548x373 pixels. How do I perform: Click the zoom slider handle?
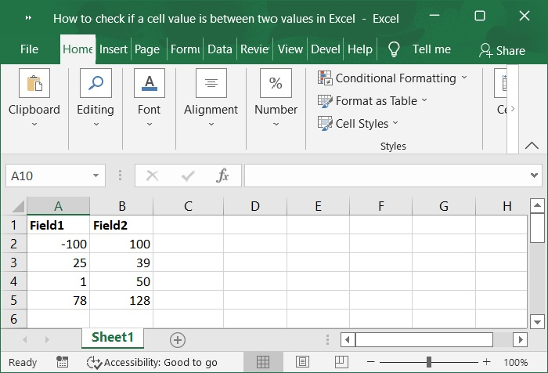(x=429, y=362)
